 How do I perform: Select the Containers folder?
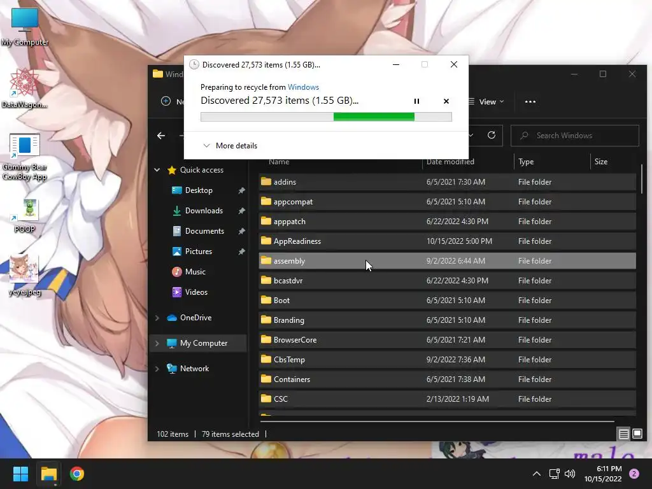tap(447, 379)
